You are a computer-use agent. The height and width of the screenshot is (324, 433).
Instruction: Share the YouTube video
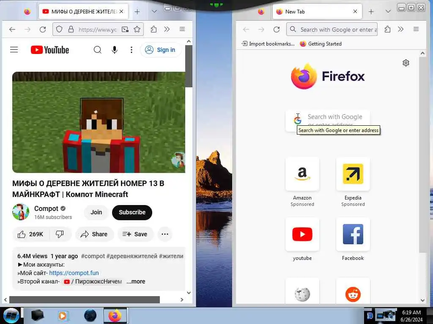pyautogui.click(x=94, y=234)
